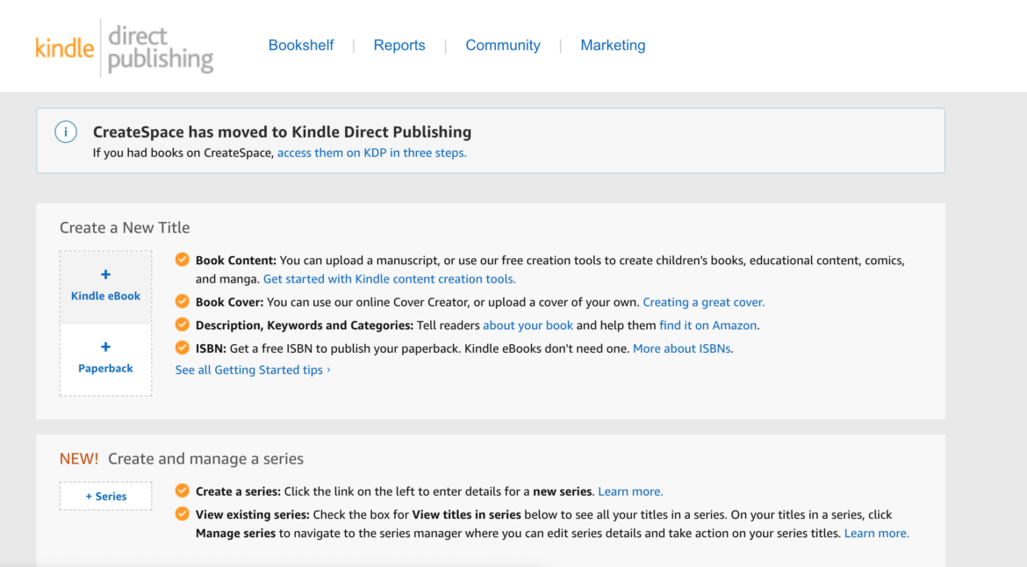Expand 'See all Getting Started tips'
The height and width of the screenshot is (567, 1027).
coord(253,370)
